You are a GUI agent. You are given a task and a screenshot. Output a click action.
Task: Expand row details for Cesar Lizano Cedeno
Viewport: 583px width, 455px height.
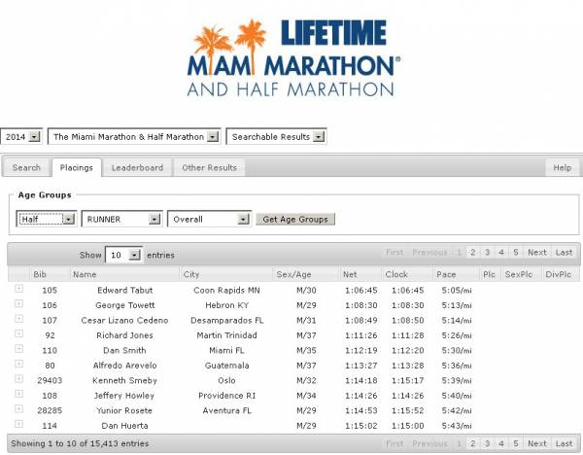19,319
